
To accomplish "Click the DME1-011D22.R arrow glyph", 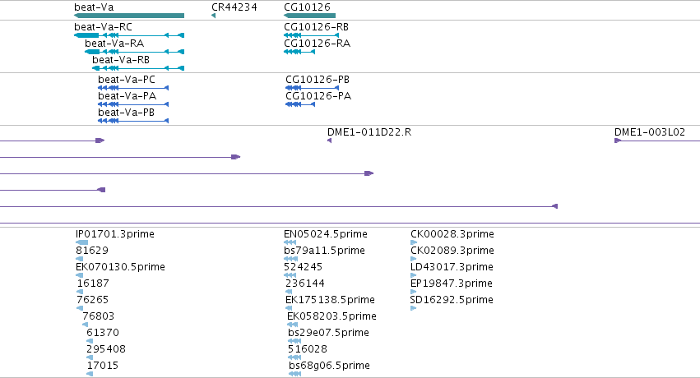I will click(x=330, y=141).
